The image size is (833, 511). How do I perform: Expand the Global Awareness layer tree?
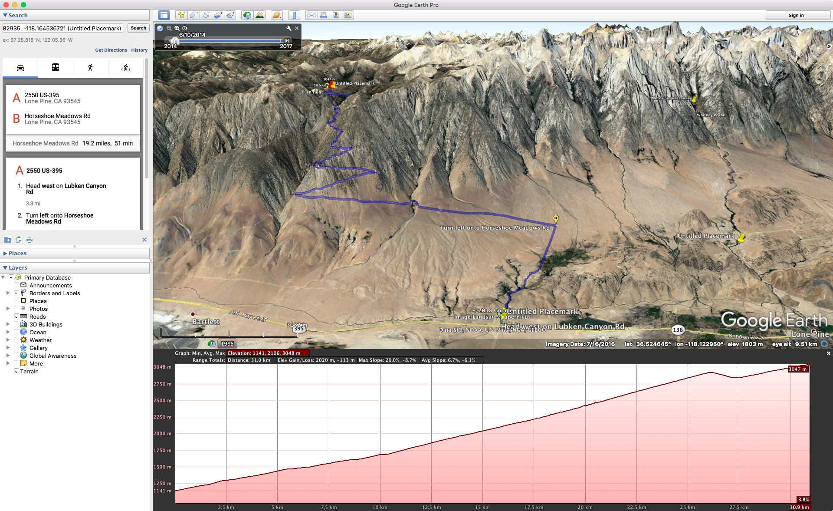pyautogui.click(x=8, y=356)
